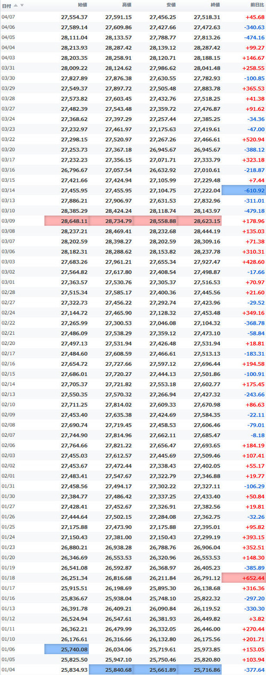
Task: Select opening price 27,554.37 on 04/07
Action: [x=74, y=18]
